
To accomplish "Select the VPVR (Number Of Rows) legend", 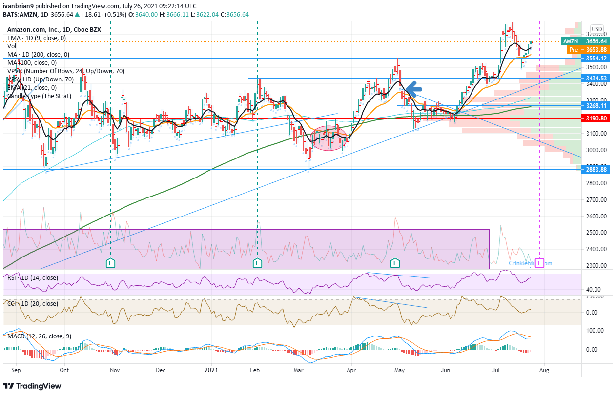I will [65, 71].
